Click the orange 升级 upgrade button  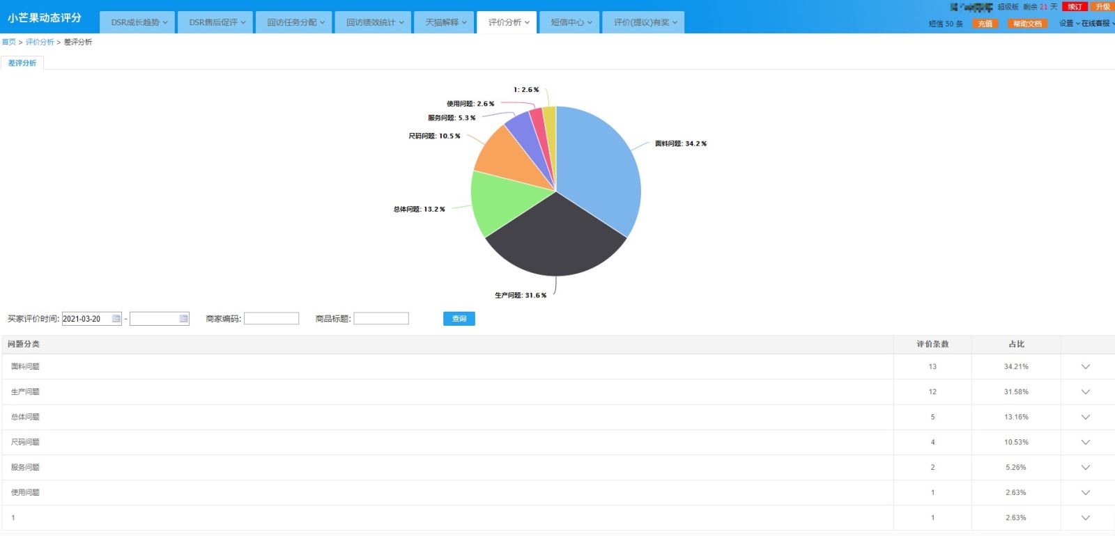[x=1102, y=6]
